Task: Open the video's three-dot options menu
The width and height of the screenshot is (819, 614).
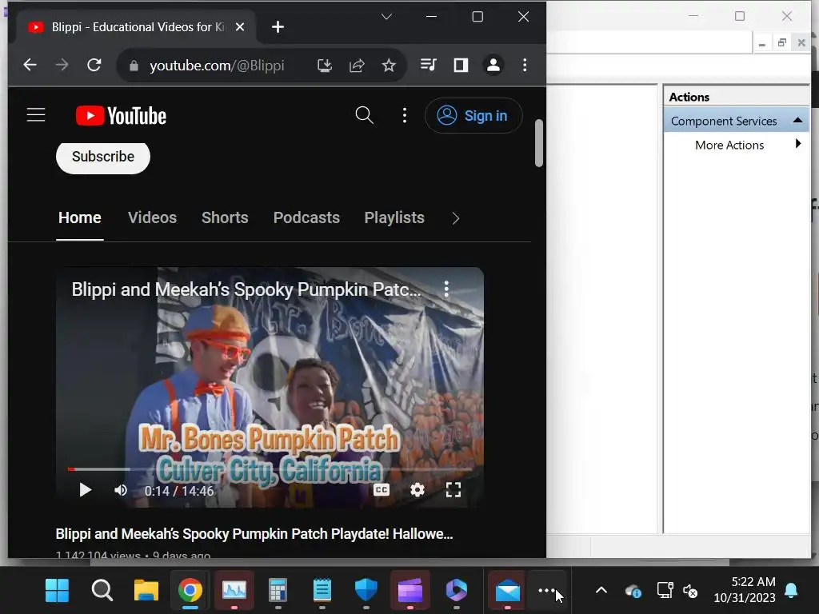Action: point(446,289)
